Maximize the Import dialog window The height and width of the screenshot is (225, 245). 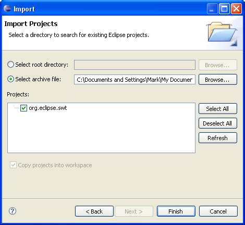click(x=224, y=9)
